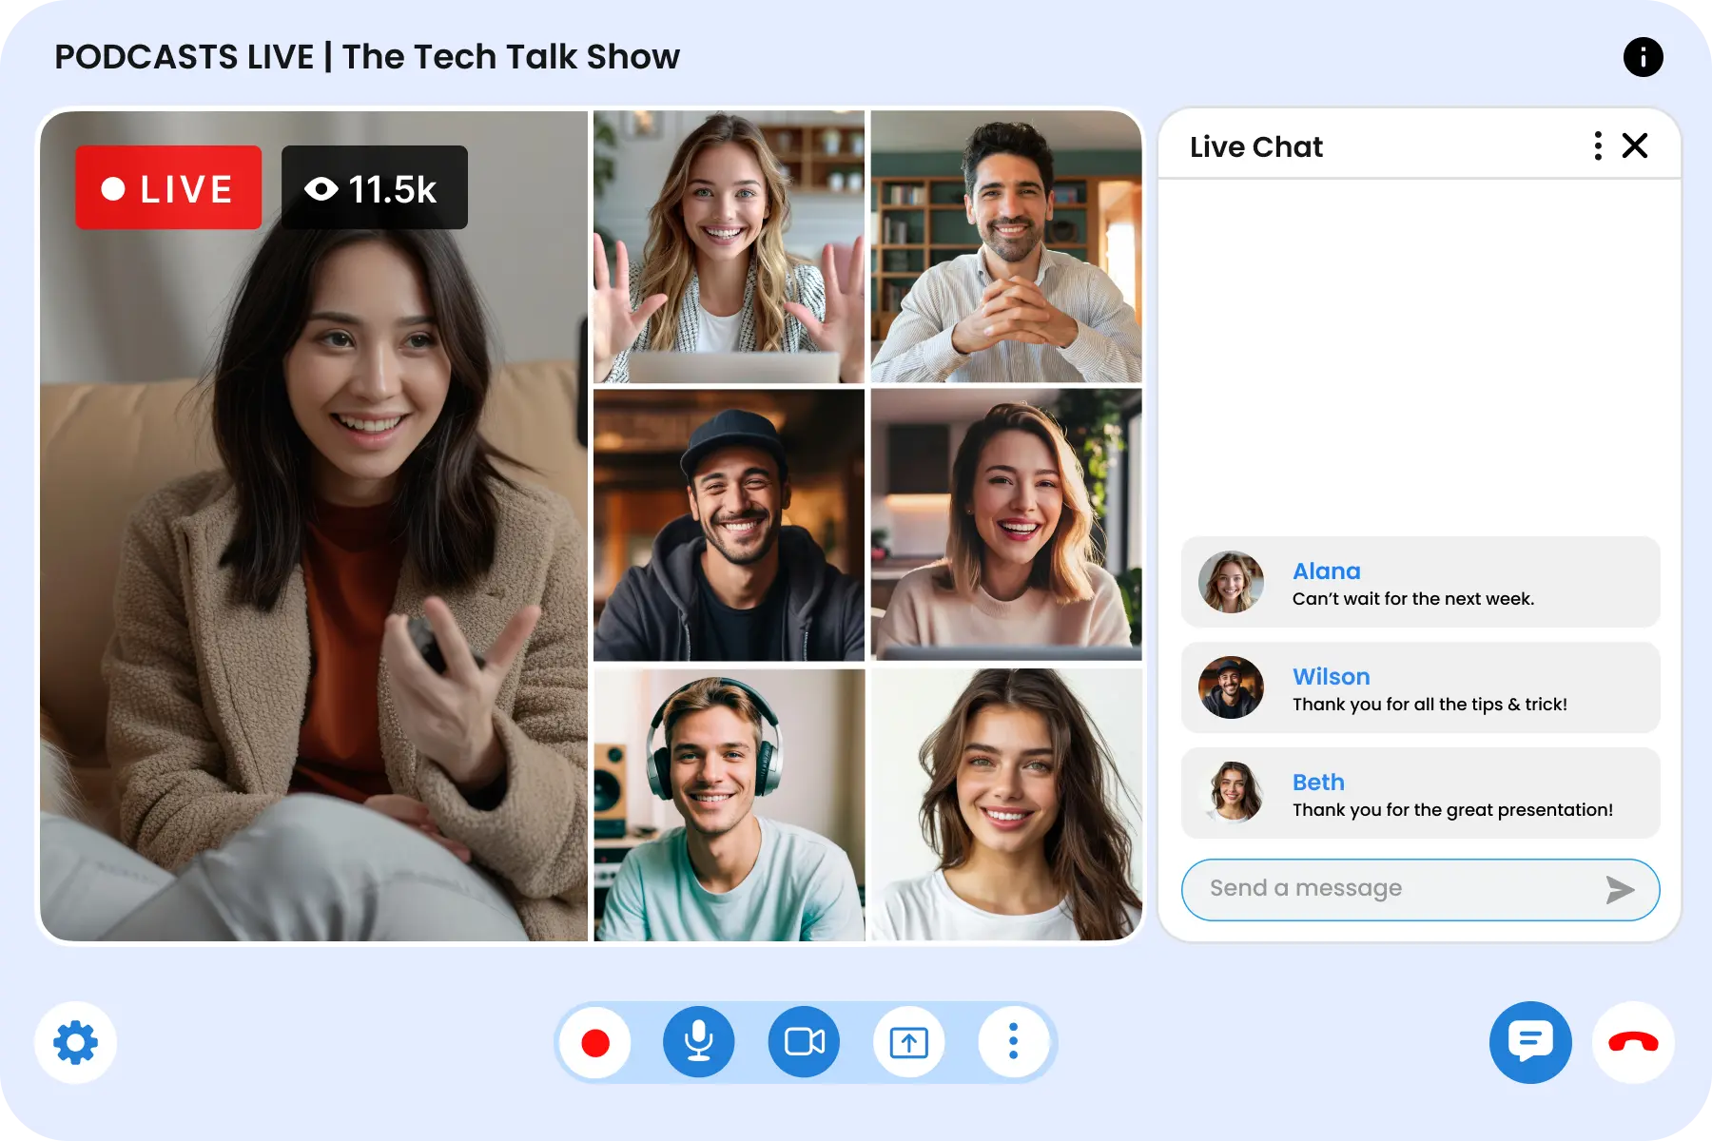The image size is (1712, 1141).
Task: Mute the microphone
Action: click(x=699, y=1042)
